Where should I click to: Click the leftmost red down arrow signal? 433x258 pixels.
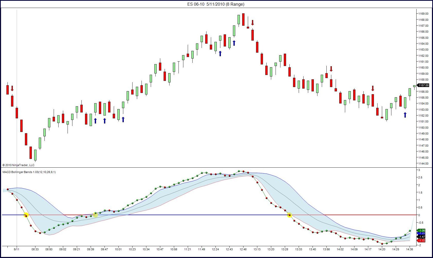12,89
